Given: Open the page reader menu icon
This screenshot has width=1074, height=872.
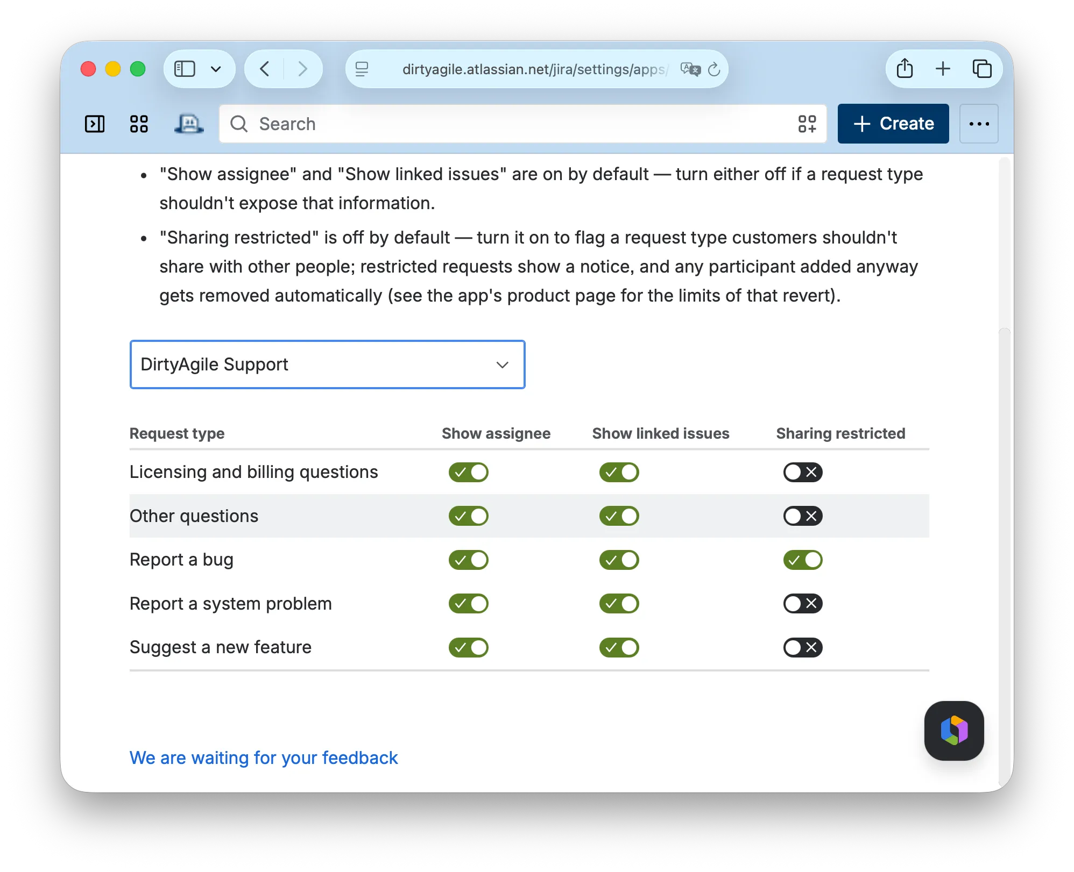Looking at the screenshot, I should pos(362,69).
